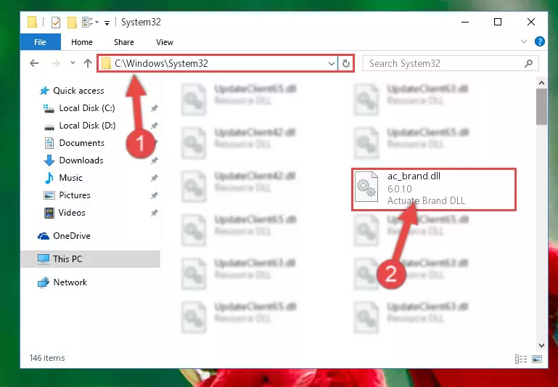Click the Pictures icon in the sidebar
This screenshot has width=558, height=387.
pyautogui.click(x=49, y=195)
